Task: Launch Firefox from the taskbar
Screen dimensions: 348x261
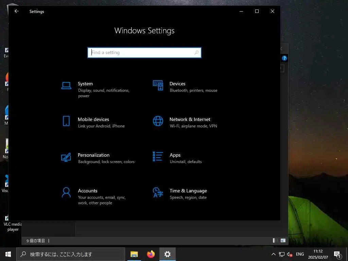Action: point(151,254)
